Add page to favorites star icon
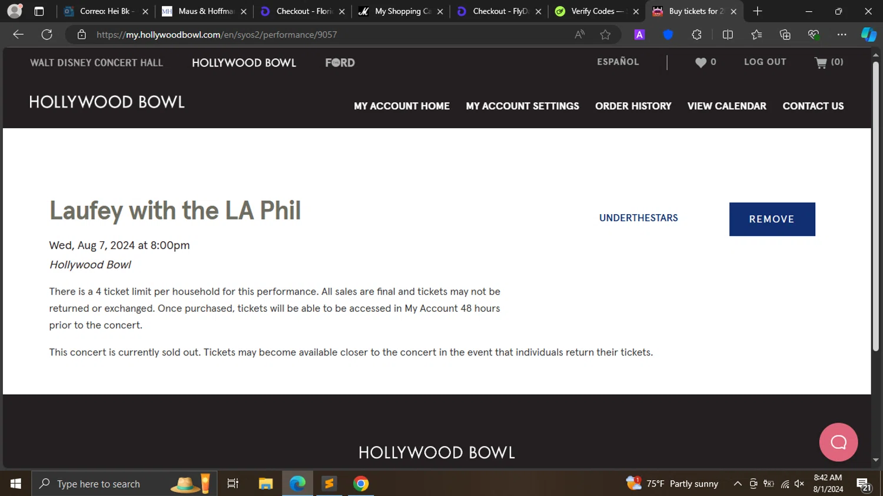883x496 pixels. pos(605,35)
